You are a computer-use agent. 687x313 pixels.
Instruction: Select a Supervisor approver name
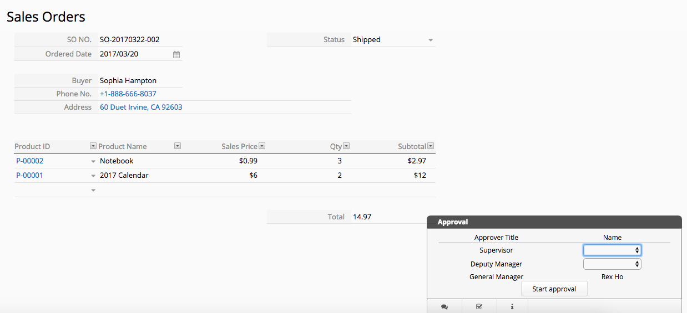(x=612, y=250)
